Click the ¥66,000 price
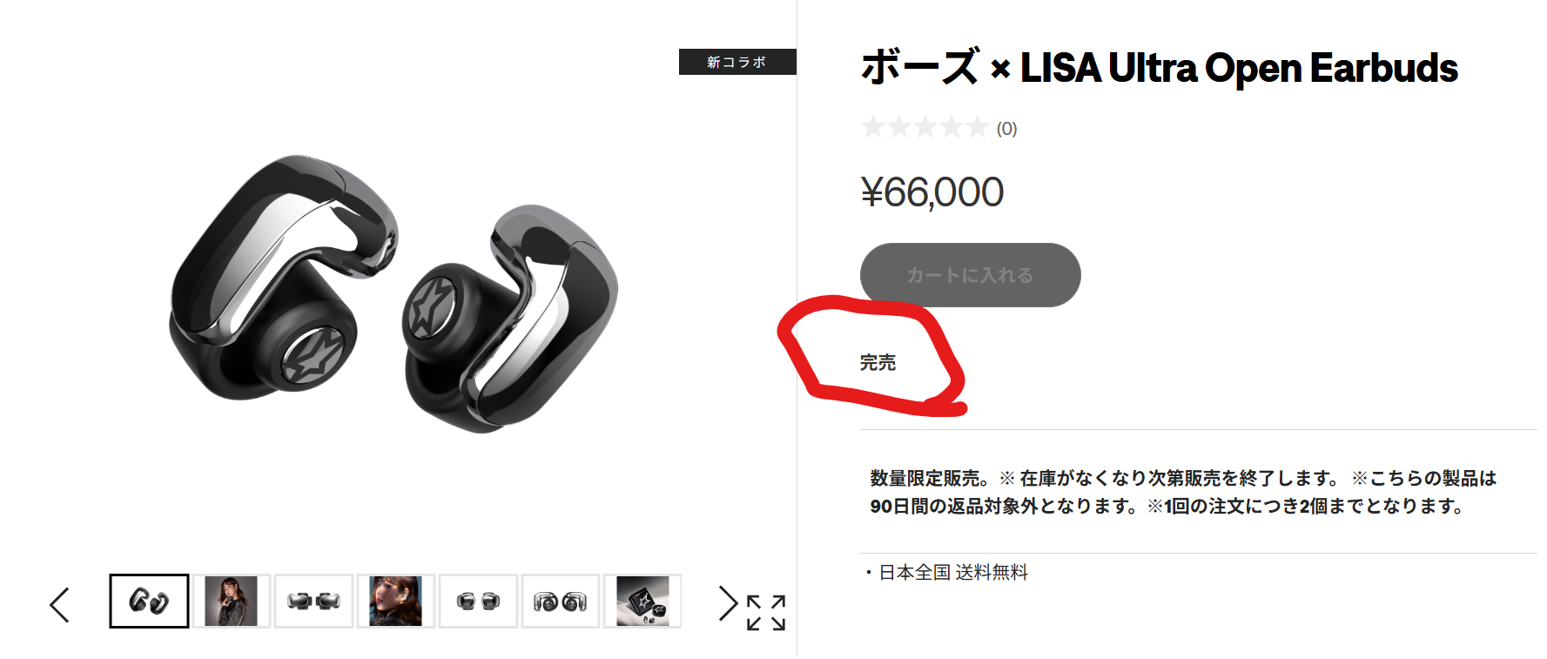Image resolution: width=1547 pixels, height=659 pixels. tap(932, 192)
